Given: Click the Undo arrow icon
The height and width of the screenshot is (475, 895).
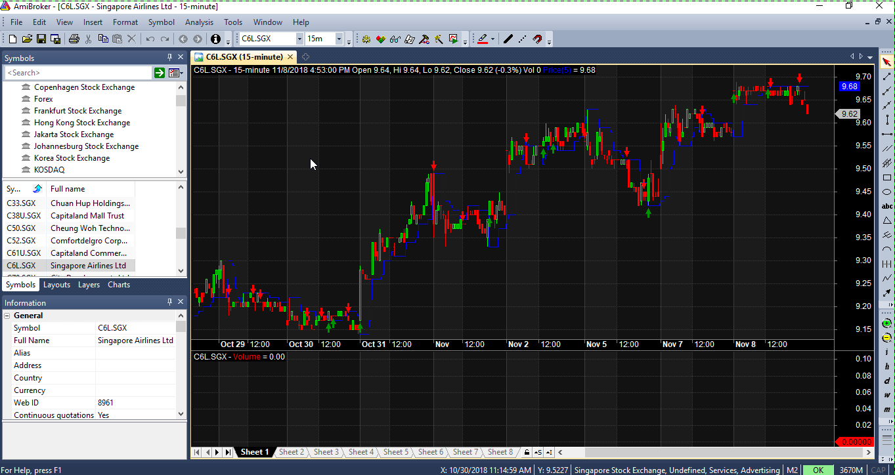Looking at the screenshot, I should pyautogui.click(x=150, y=39).
